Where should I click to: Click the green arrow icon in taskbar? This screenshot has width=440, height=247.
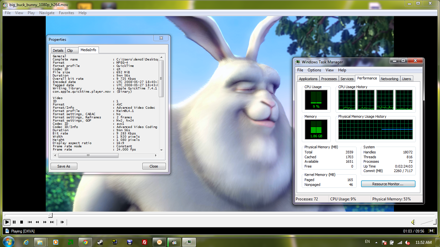click(x=71, y=242)
